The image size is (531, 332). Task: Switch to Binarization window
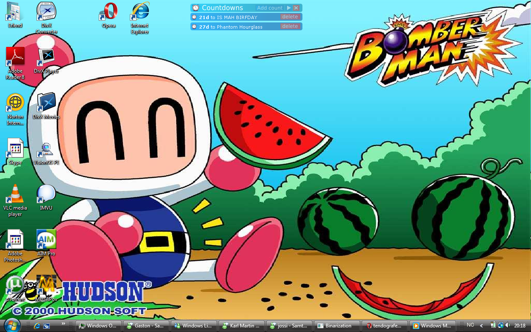click(337, 326)
